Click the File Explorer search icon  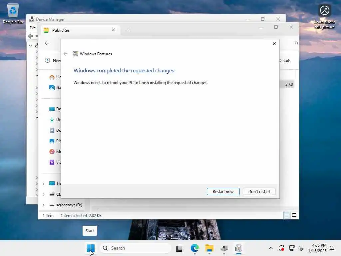coord(296,43)
